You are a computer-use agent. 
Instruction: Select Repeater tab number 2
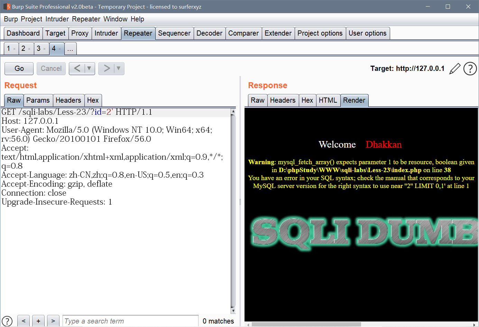24,48
